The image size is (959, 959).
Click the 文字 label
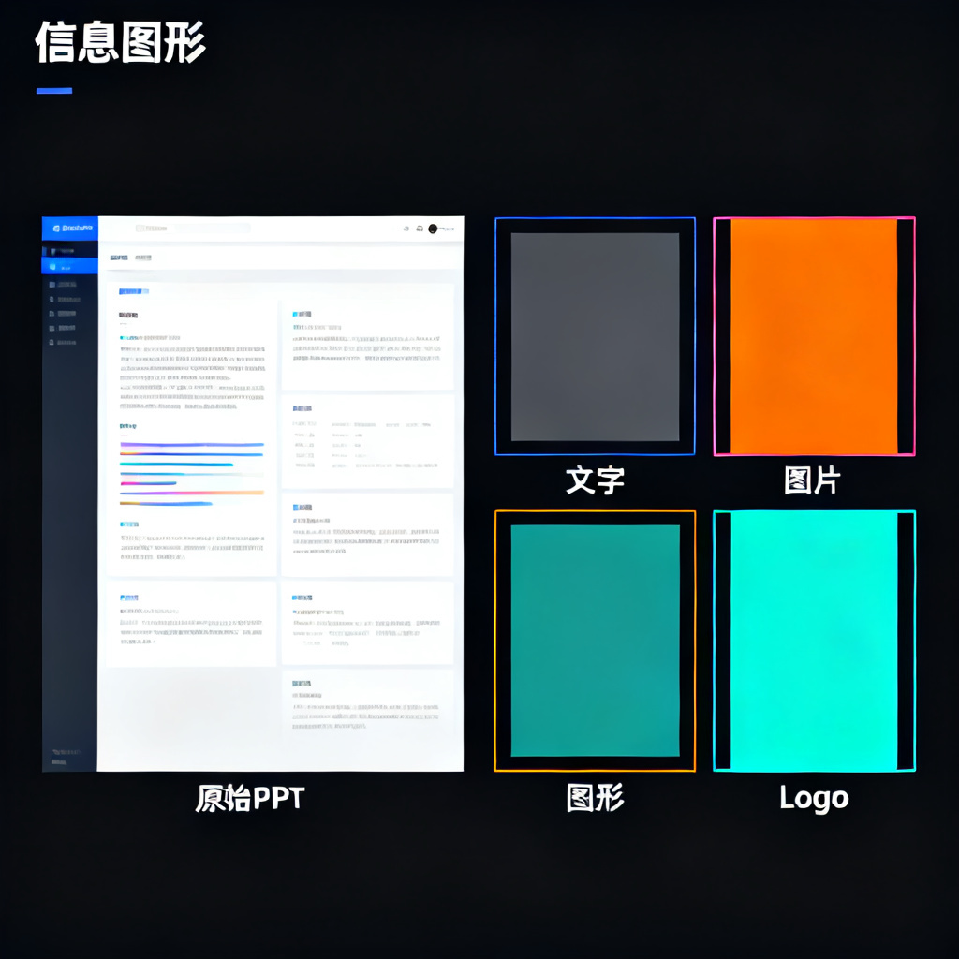pos(595,480)
